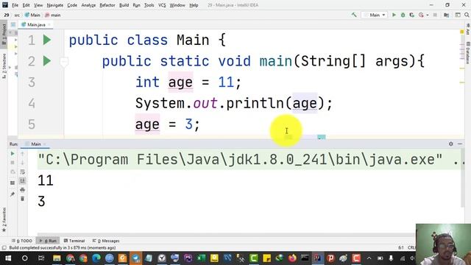Click the layout window icon beside the search magnifier

[458, 15]
